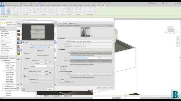The image size is (181, 101).
Task: Switch to the Identity tab
Action: (60, 23)
